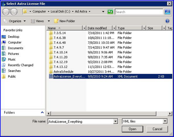Click the folder icon in address bar

[25, 11]
